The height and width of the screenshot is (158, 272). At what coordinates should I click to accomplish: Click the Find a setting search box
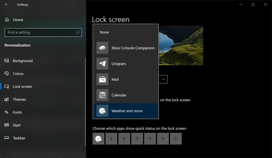pyautogui.click(x=43, y=32)
